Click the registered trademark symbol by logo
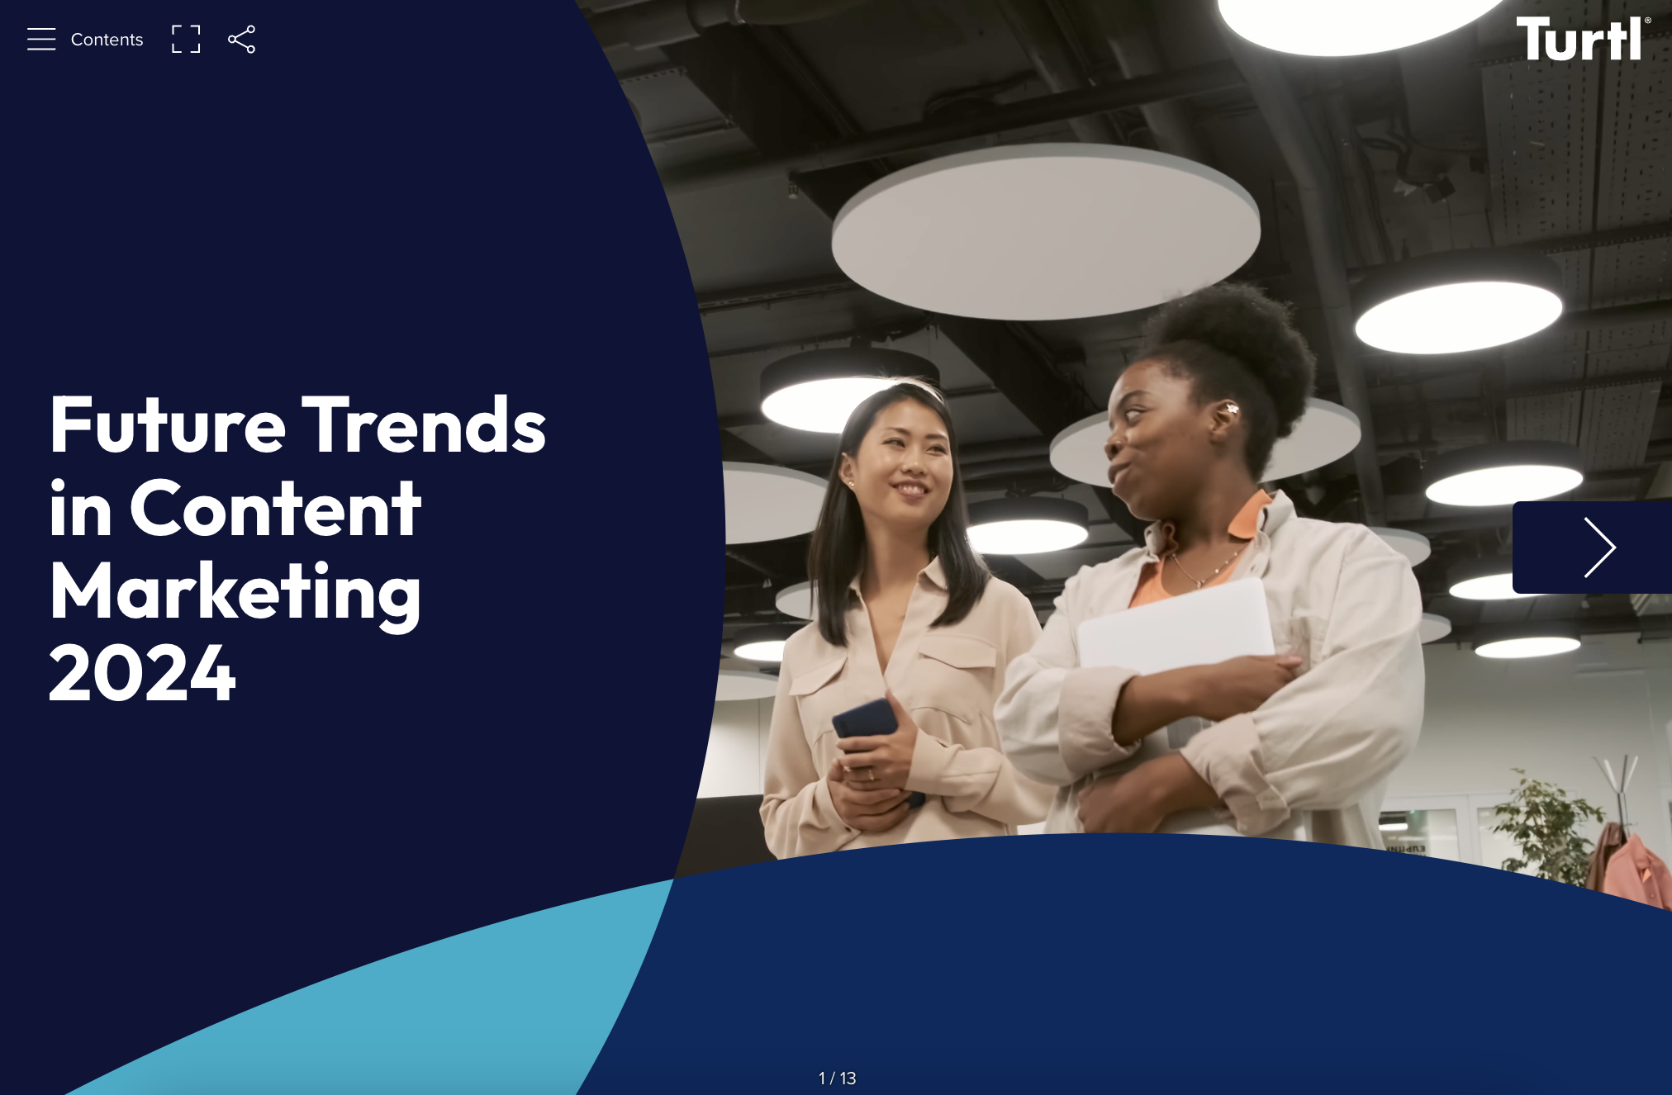1672x1095 pixels. [1647, 21]
